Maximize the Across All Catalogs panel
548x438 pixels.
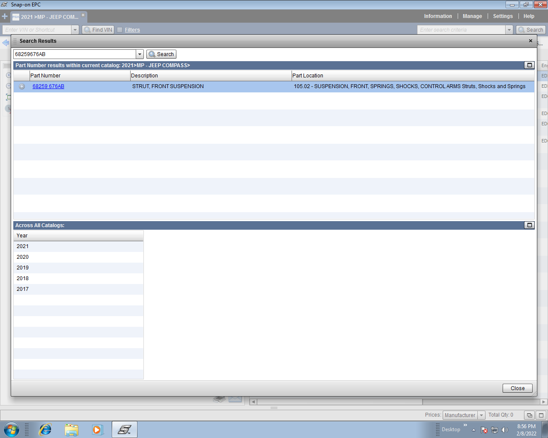tap(530, 225)
